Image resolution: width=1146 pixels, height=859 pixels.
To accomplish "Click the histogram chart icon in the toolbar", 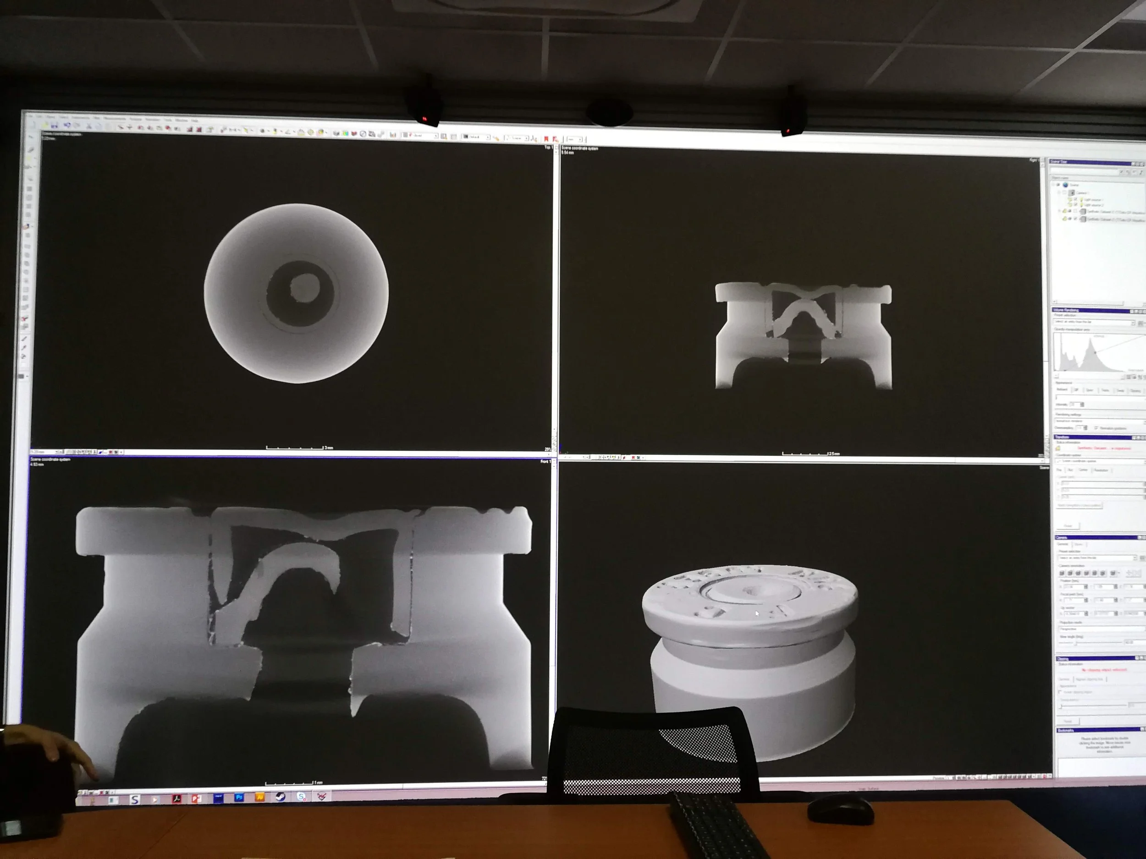I will 393,135.
